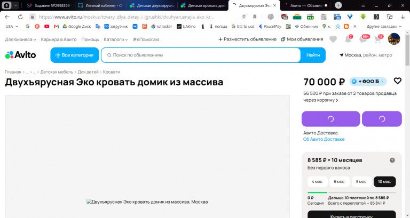Expand the USA bookmarks folder
410x218 pixels.
point(12,26)
